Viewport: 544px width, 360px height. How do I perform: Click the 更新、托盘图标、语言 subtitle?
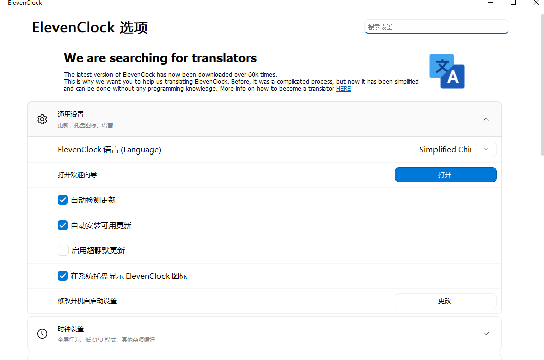[85, 125]
